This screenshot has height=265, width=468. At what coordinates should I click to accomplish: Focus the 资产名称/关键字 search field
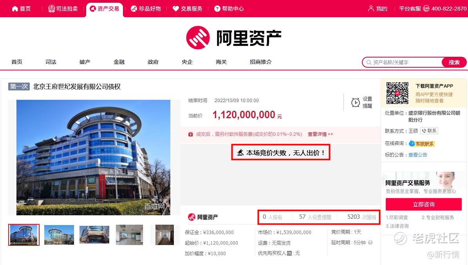click(403, 62)
